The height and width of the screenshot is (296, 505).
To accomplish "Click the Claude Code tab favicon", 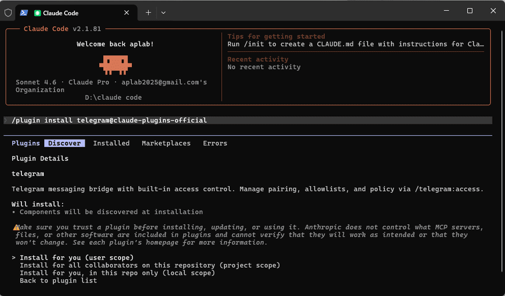I will click(38, 13).
